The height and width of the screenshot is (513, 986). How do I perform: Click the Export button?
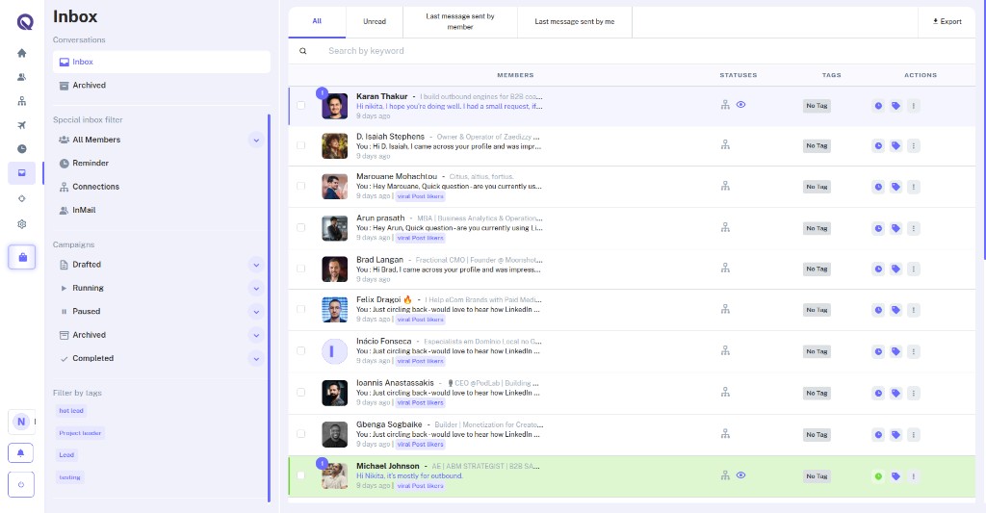click(947, 21)
